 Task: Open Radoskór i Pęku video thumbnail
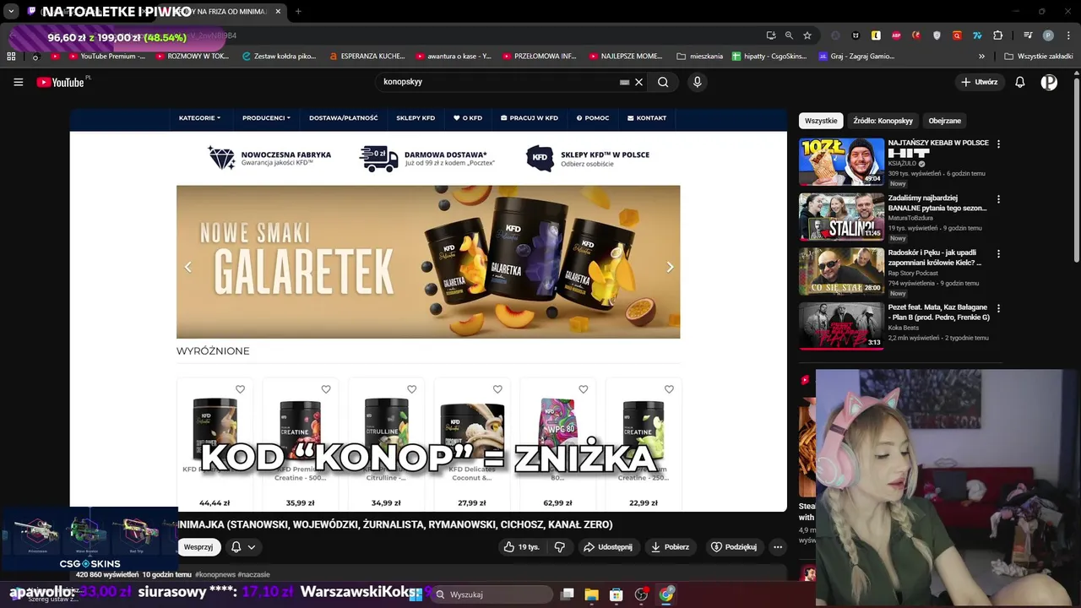[x=841, y=271]
